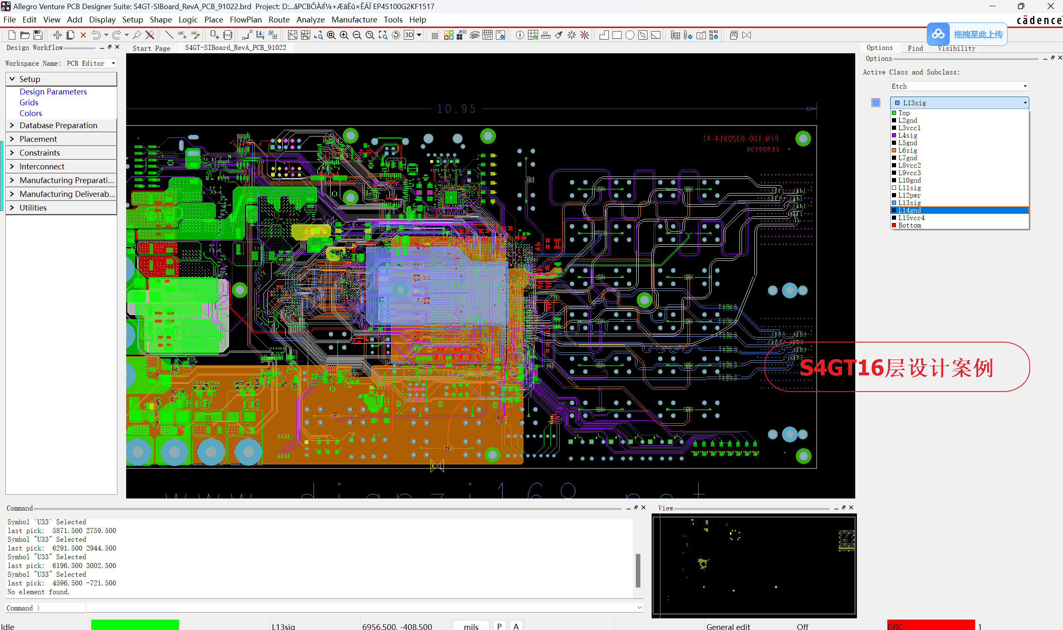
Task: Open the Shape menu
Action: coord(161,20)
